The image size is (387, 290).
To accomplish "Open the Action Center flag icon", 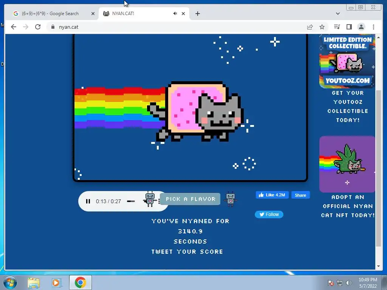I will click(330, 283).
